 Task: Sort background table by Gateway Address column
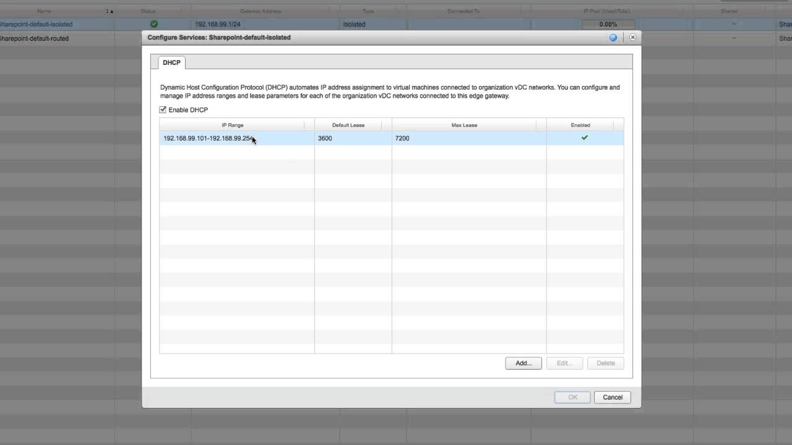260,11
